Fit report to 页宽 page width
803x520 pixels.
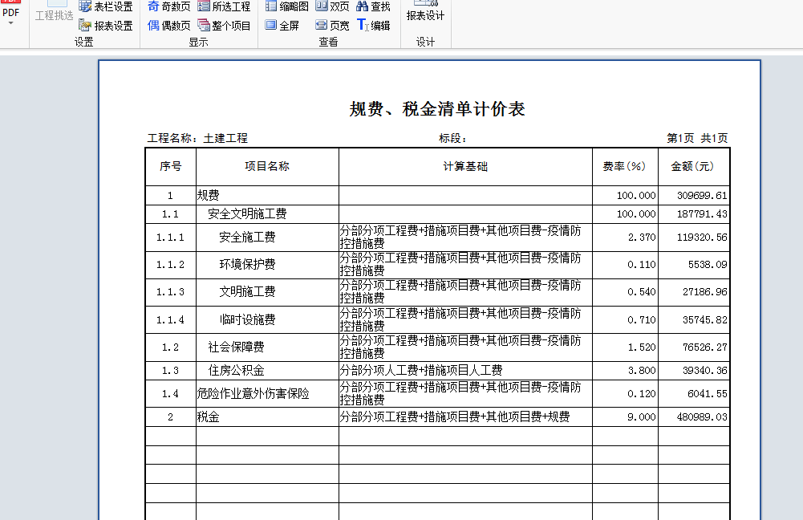330,24
